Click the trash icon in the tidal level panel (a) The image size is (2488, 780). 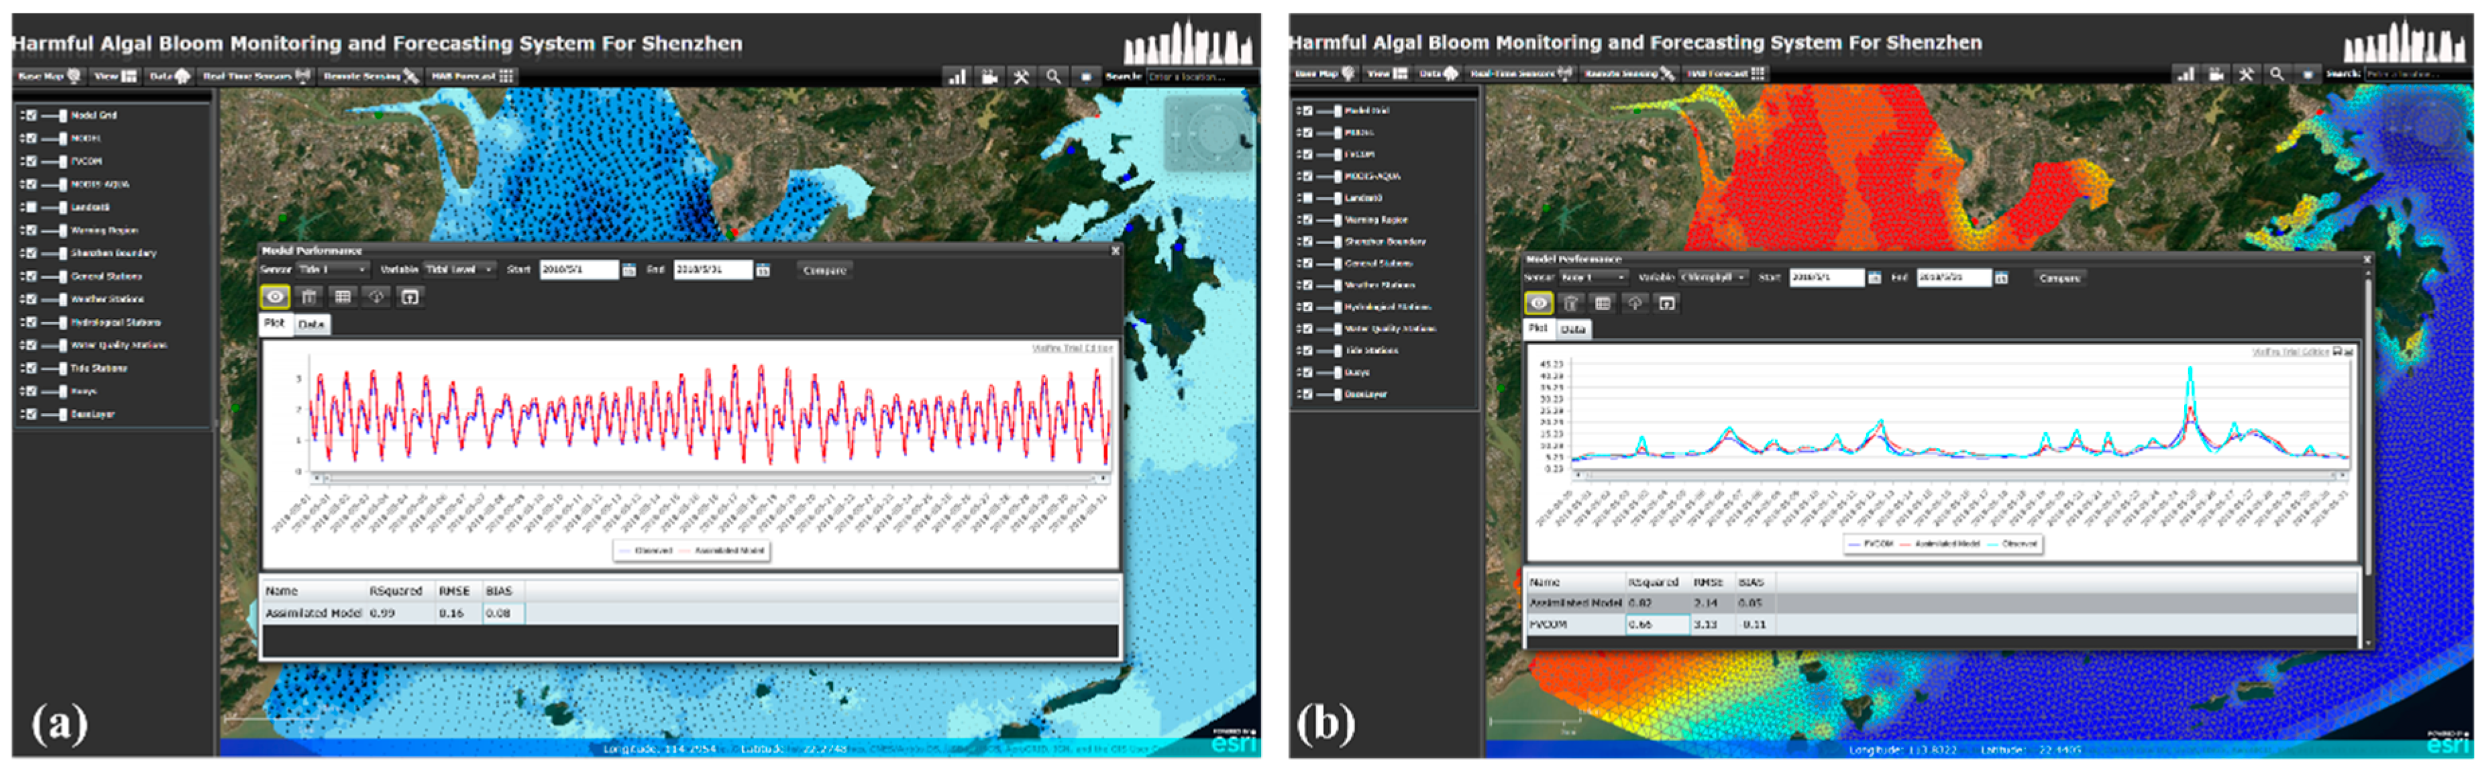coord(309,296)
